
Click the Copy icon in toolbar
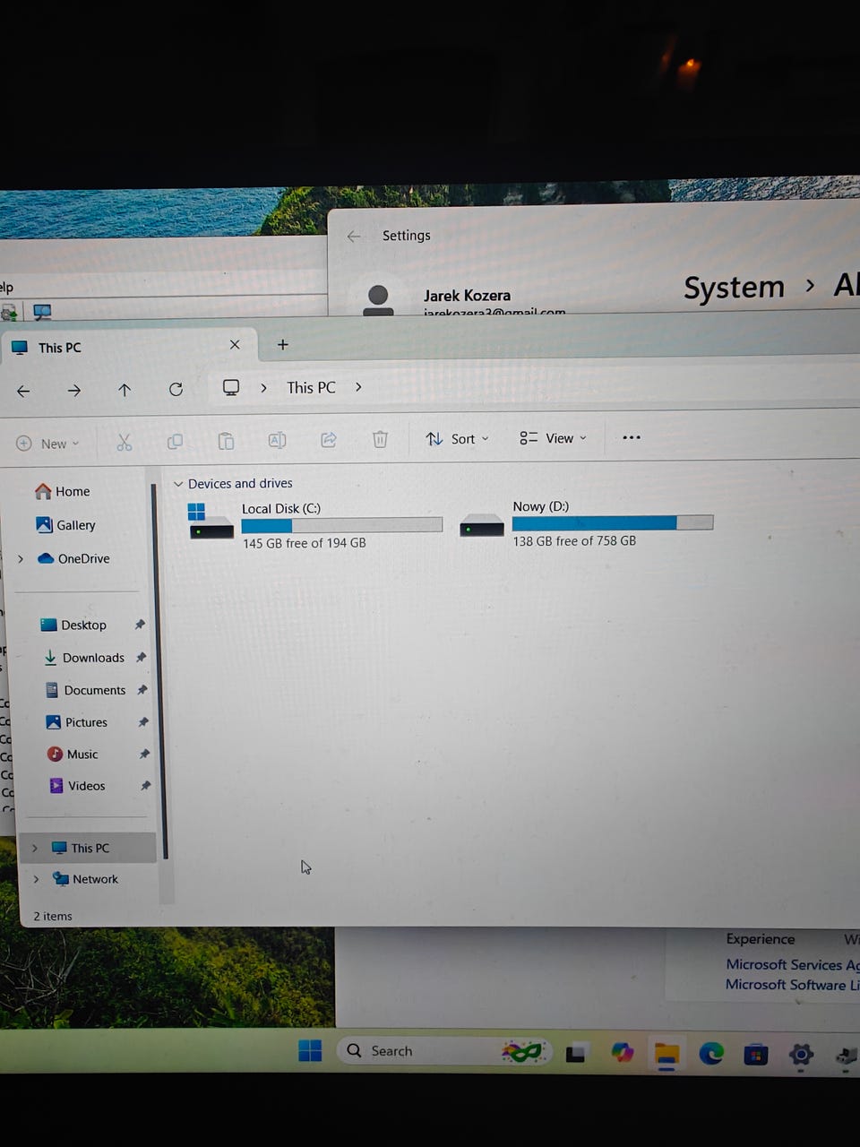coord(175,441)
